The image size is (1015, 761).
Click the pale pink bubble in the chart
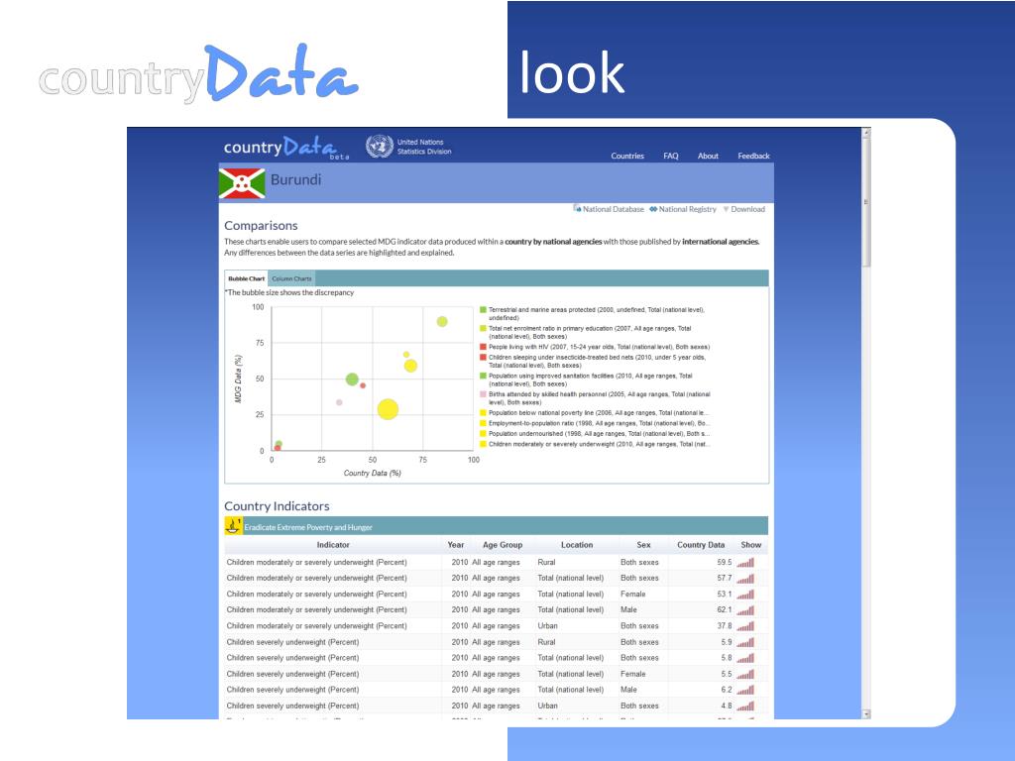click(x=339, y=402)
